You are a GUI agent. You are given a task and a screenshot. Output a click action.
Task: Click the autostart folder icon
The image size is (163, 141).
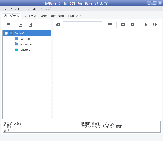pyautogui.click(x=17, y=44)
